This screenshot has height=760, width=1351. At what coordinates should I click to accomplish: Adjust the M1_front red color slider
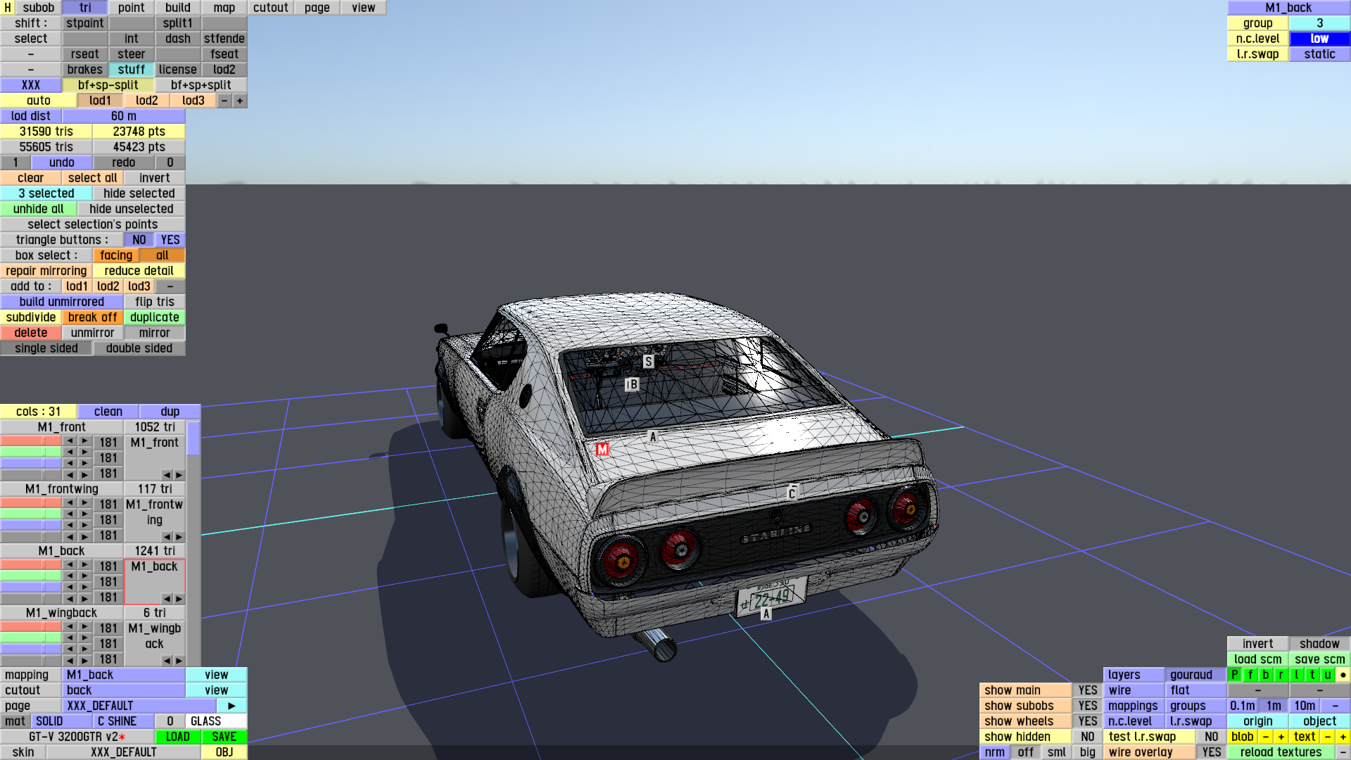tap(31, 441)
